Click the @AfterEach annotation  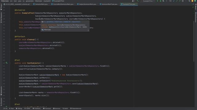[x=20, y=37]
